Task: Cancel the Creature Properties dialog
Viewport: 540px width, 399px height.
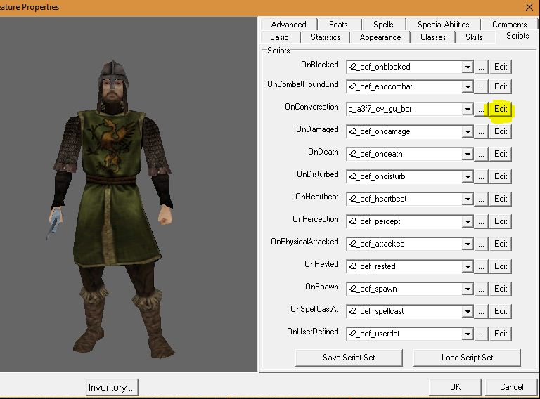Action: click(511, 387)
